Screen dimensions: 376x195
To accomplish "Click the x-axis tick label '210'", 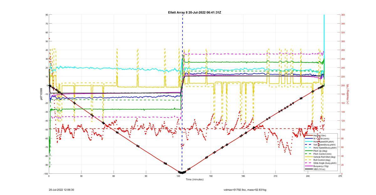I will (x=275, y=176).
